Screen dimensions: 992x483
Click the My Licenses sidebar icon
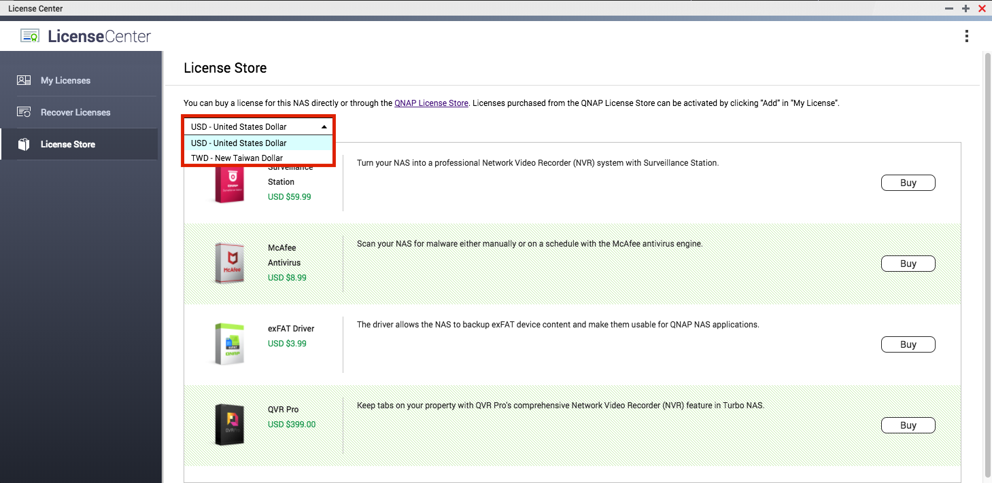[x=24, y=80]
